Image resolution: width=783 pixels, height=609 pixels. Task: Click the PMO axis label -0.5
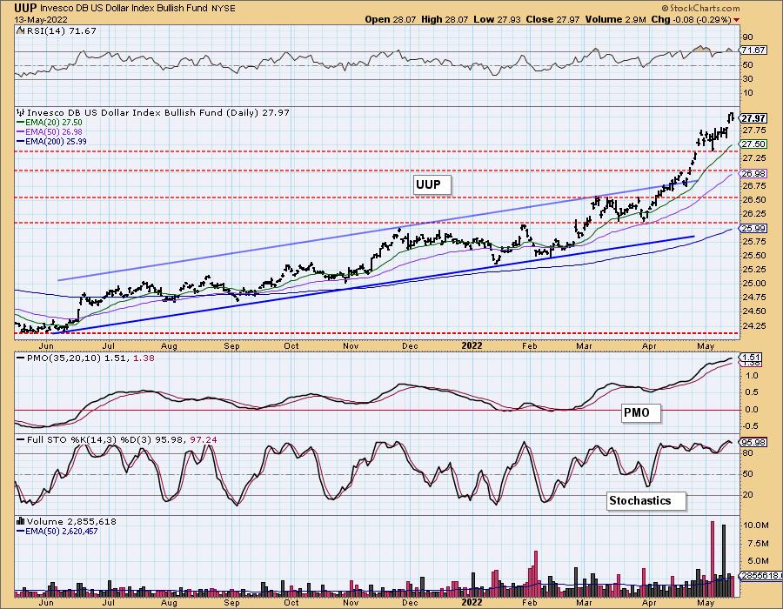[752, 425]
